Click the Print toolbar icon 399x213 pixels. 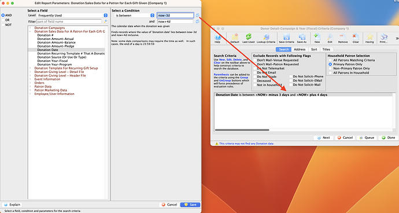point(383,38)
